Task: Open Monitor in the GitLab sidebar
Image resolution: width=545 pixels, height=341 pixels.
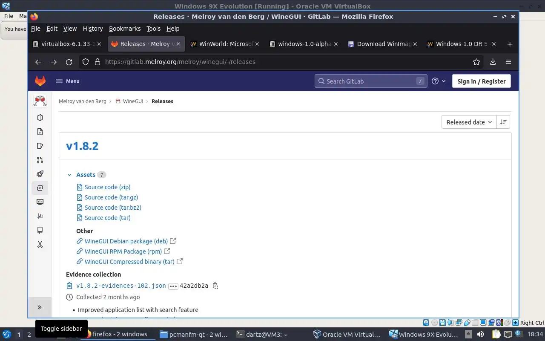Action: [x=40, y=202]
